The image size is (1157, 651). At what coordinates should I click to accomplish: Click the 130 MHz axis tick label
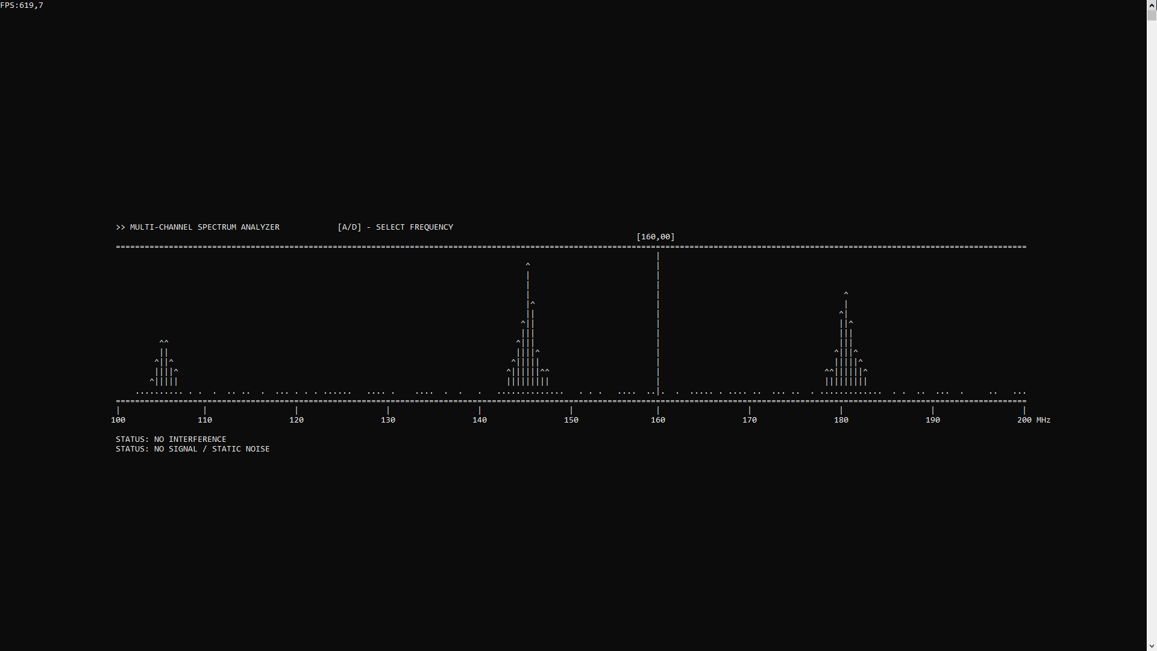coord(388,420)
